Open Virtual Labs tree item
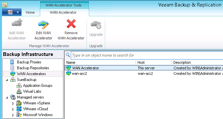Image resolution: width=223 pixels, height=119 pixels. pos(32,91)
